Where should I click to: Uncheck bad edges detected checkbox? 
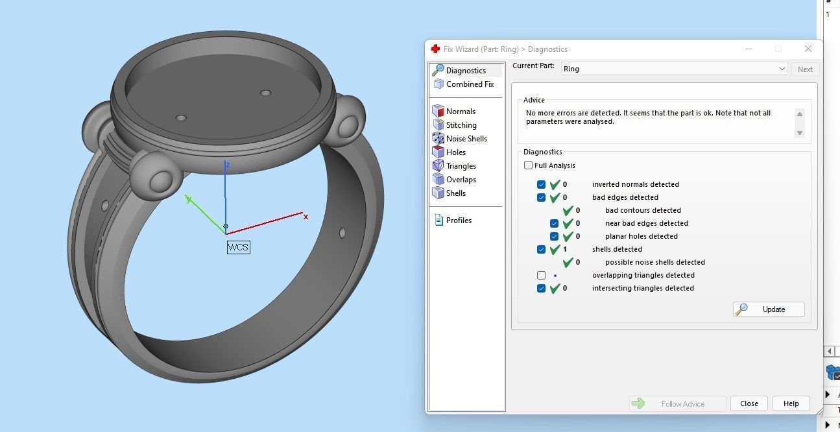pyautogui.click(x=542, y=197)
